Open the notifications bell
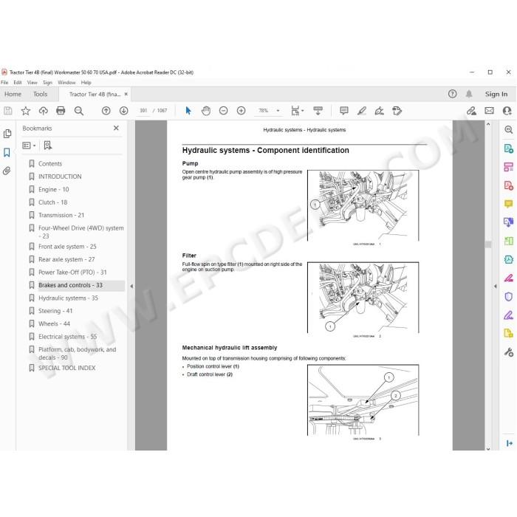The width and height of the screenshot is (517, 517). click(x=469, y=94)
